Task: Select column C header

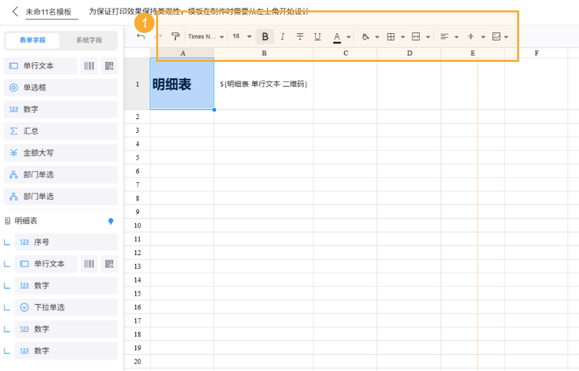Action: tap(345, 53)
